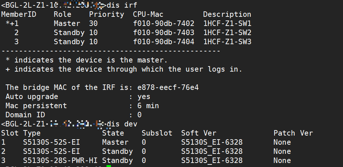Click the Master priority value 30
Image resolution: width=343 pixels, height=167 pixels.
(93, 23)
